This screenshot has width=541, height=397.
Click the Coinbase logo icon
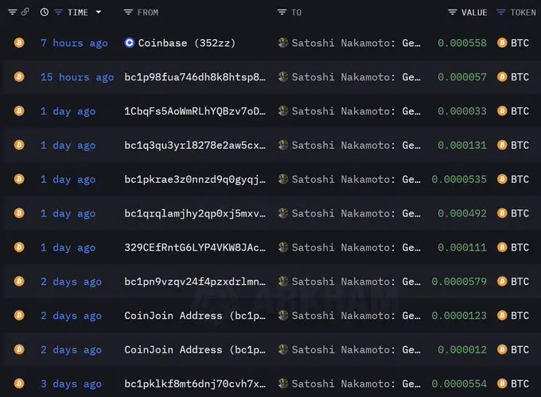pyautogui.click(x=130, y=43)
